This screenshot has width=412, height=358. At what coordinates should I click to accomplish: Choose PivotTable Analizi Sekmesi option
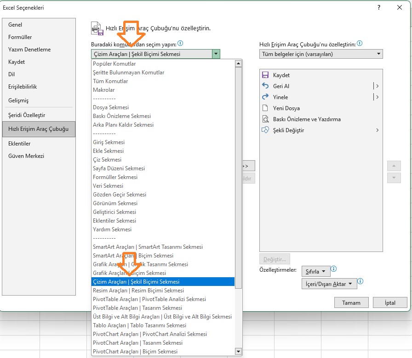pos(163,299)
